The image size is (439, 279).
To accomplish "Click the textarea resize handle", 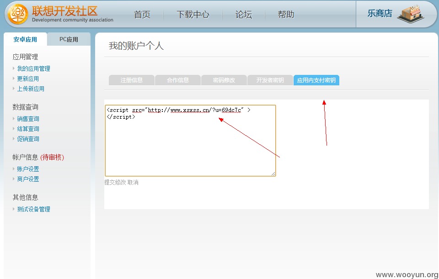I will (273, 174).
